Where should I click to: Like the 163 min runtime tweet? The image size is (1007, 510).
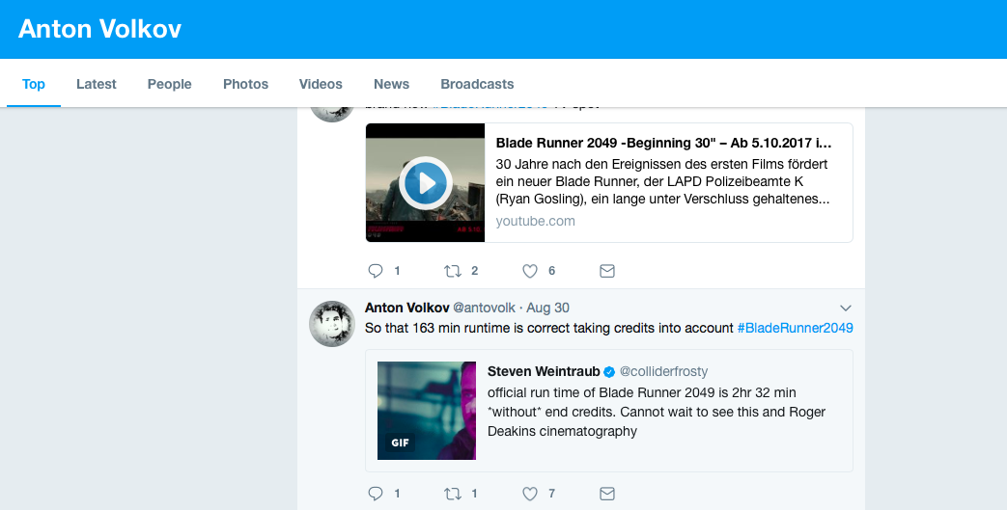tap(529, 494)
